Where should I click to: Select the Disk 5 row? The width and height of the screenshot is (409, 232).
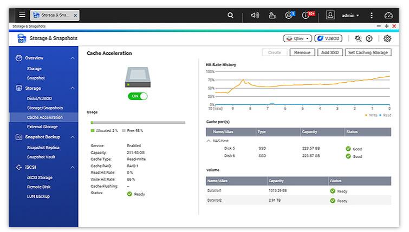[x=298, y=148]
